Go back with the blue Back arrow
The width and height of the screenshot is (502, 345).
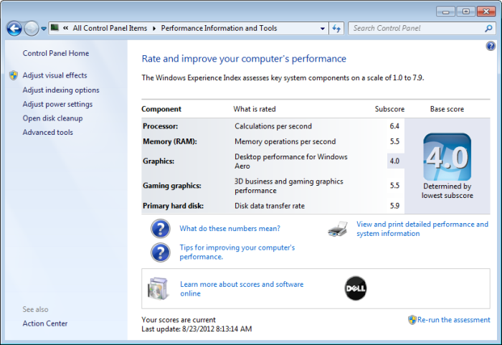(14, 29)
